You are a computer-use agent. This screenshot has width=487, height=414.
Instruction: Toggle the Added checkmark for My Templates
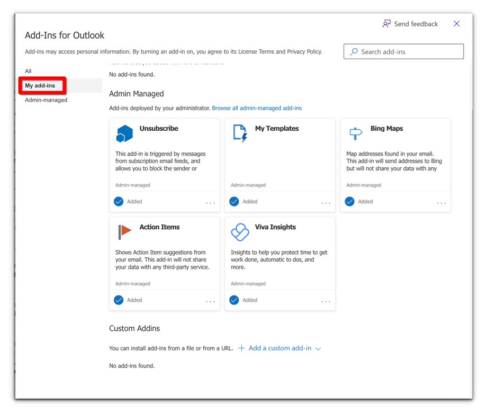click(234, 202)
